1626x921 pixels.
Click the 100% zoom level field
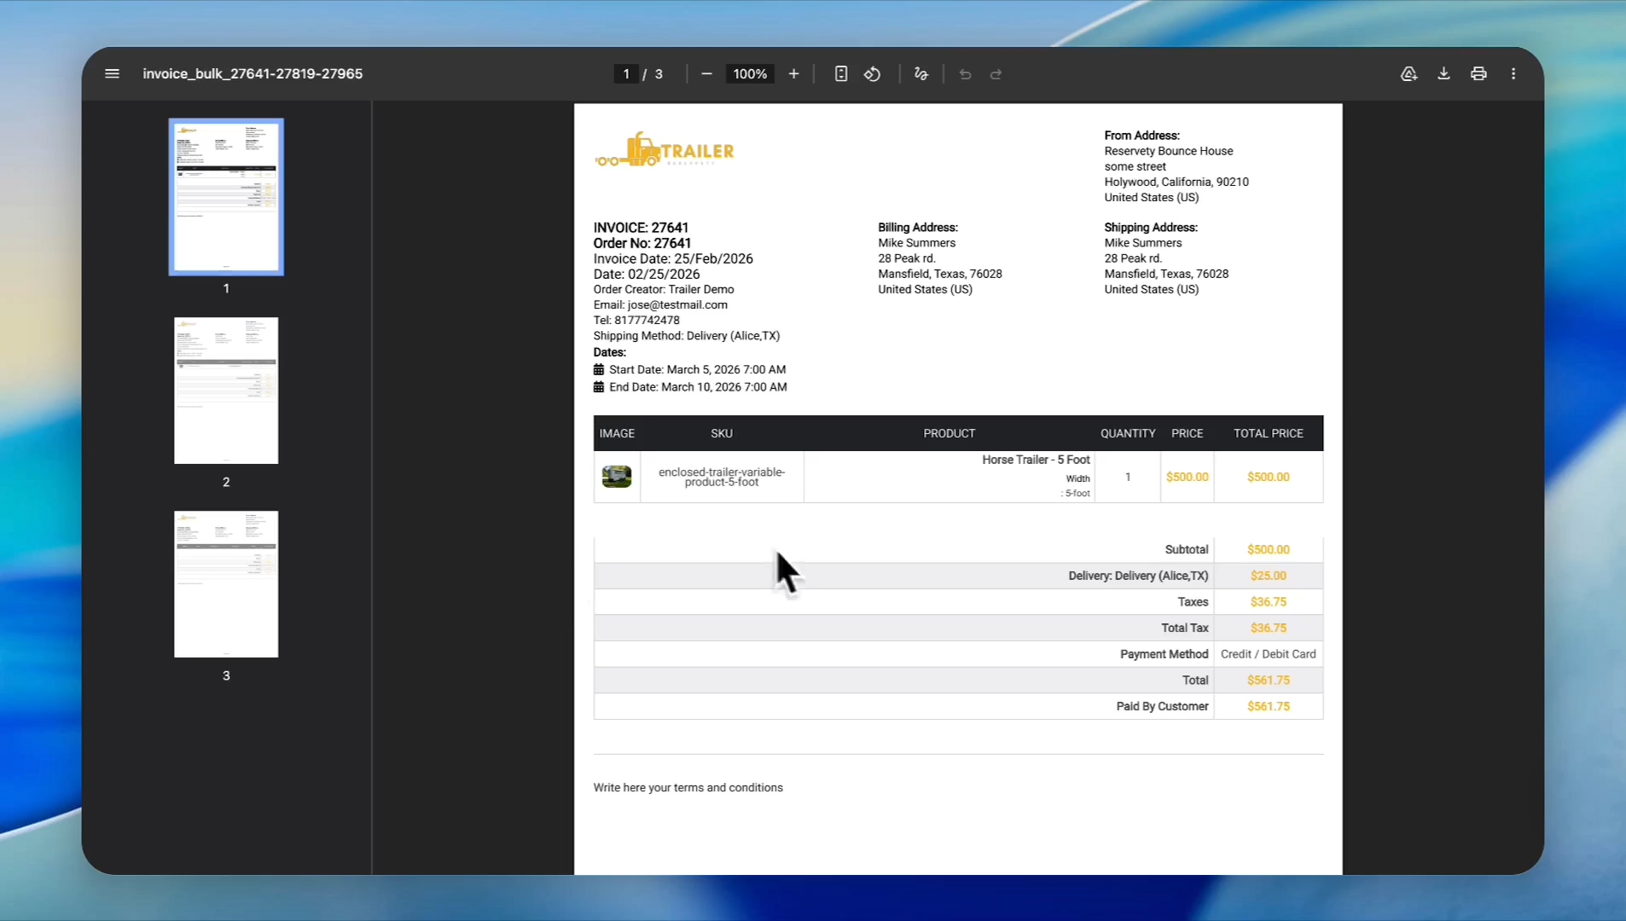pos(750,74)
